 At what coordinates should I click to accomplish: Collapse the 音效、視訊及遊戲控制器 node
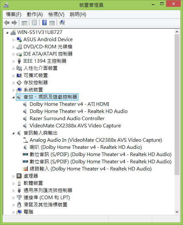13,97
